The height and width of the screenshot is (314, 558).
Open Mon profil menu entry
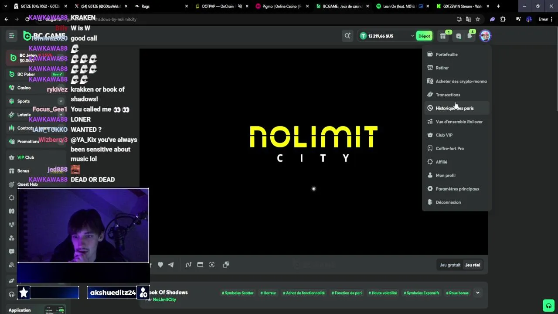456,175
